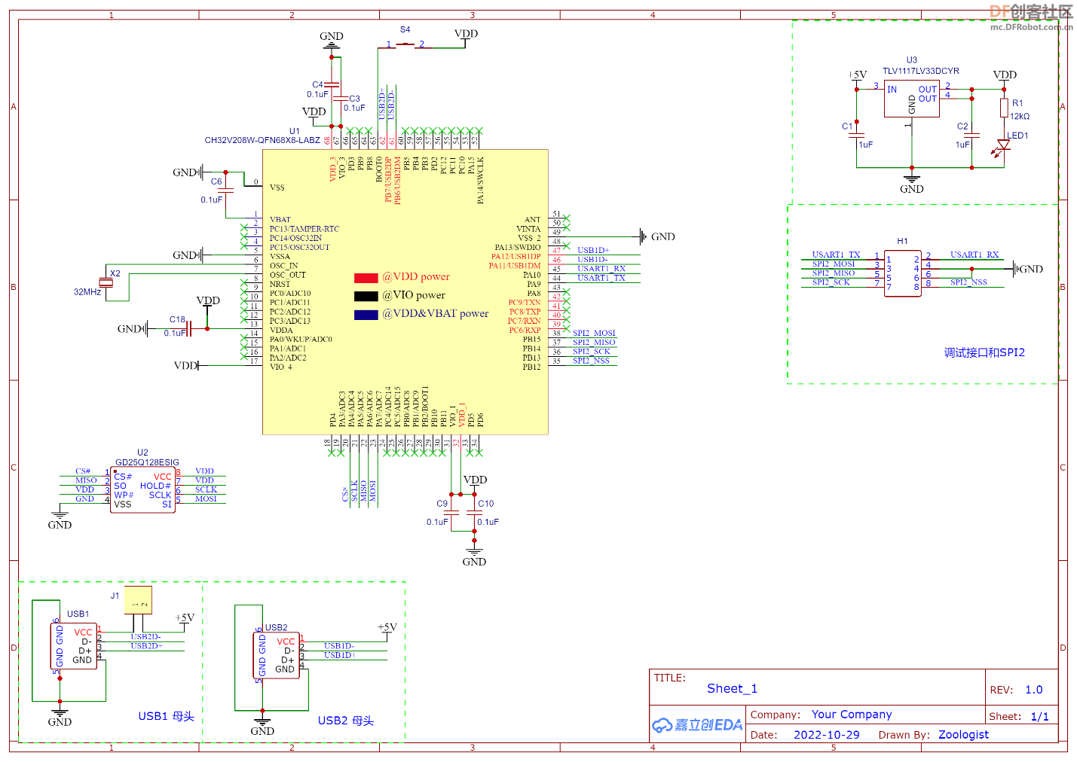
Task: Click the reference designator H1
Action: [903, 241]
